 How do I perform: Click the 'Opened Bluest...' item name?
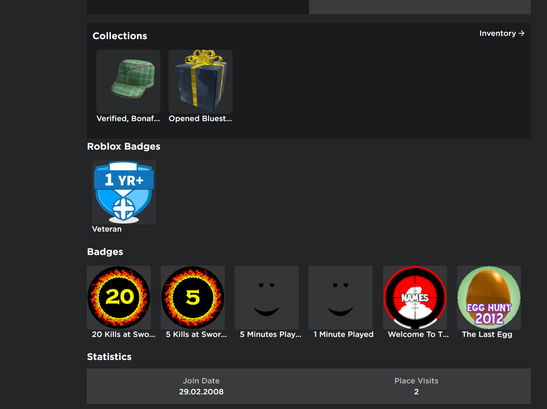tap(200, 119)
